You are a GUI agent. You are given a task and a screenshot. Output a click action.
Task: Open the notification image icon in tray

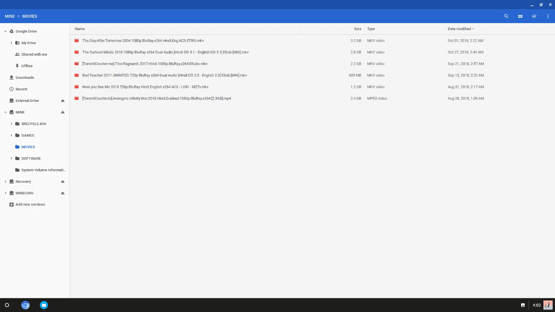[523, 305]
